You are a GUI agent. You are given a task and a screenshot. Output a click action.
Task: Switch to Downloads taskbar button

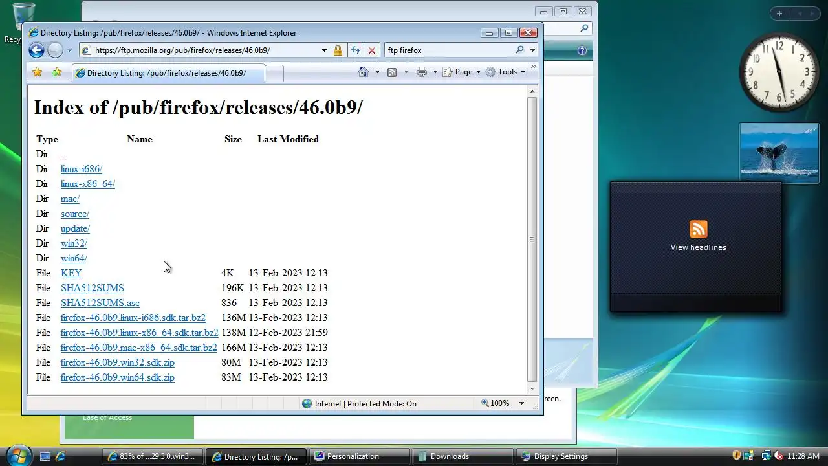click(463, 456)
